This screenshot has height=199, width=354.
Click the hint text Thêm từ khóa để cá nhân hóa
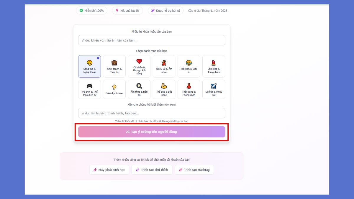[x=152, y=121]
